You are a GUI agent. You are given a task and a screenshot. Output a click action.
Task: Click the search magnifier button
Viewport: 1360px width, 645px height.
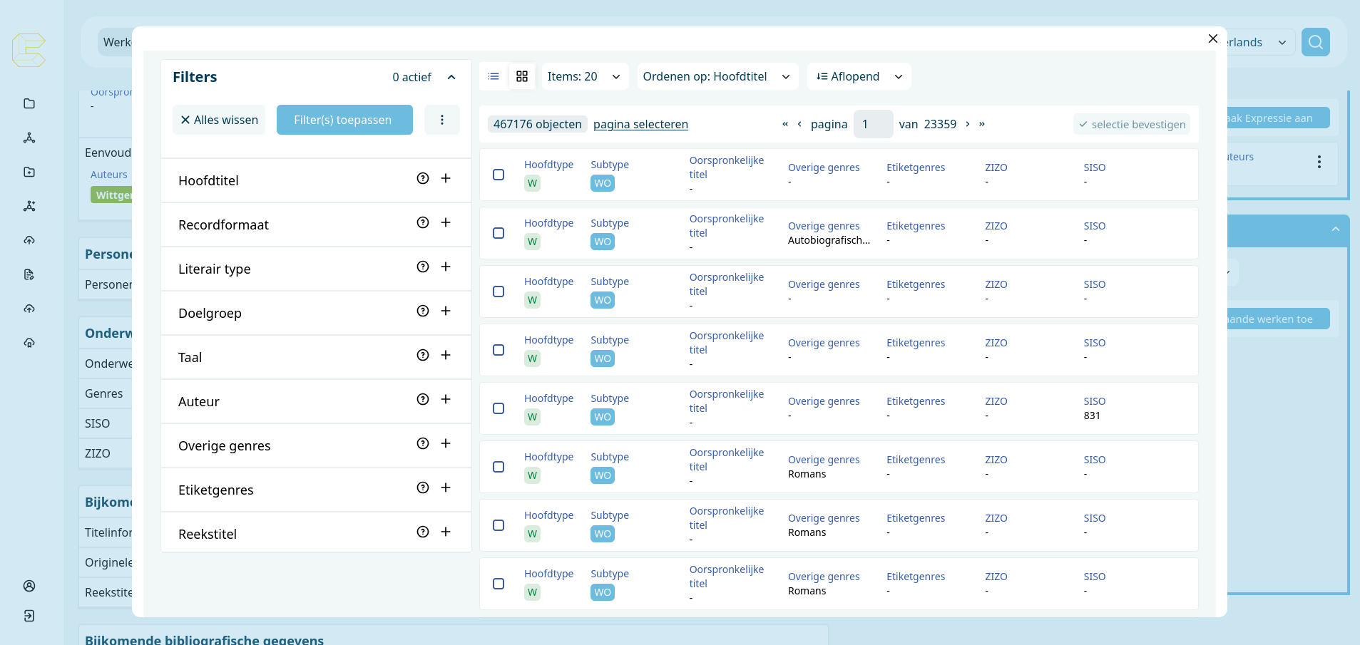coord(1315,42)
